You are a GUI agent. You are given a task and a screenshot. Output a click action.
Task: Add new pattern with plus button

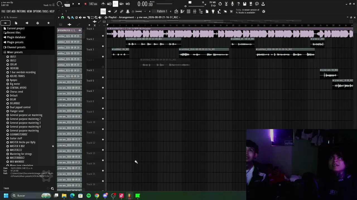(170, 11)
